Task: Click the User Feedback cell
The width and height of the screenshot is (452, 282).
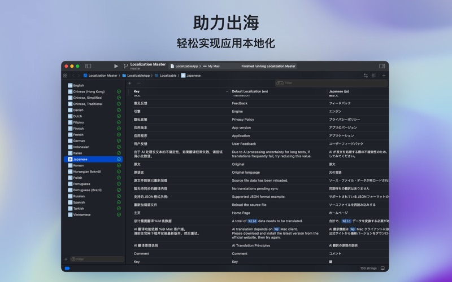Action: (x=244, y=144)
